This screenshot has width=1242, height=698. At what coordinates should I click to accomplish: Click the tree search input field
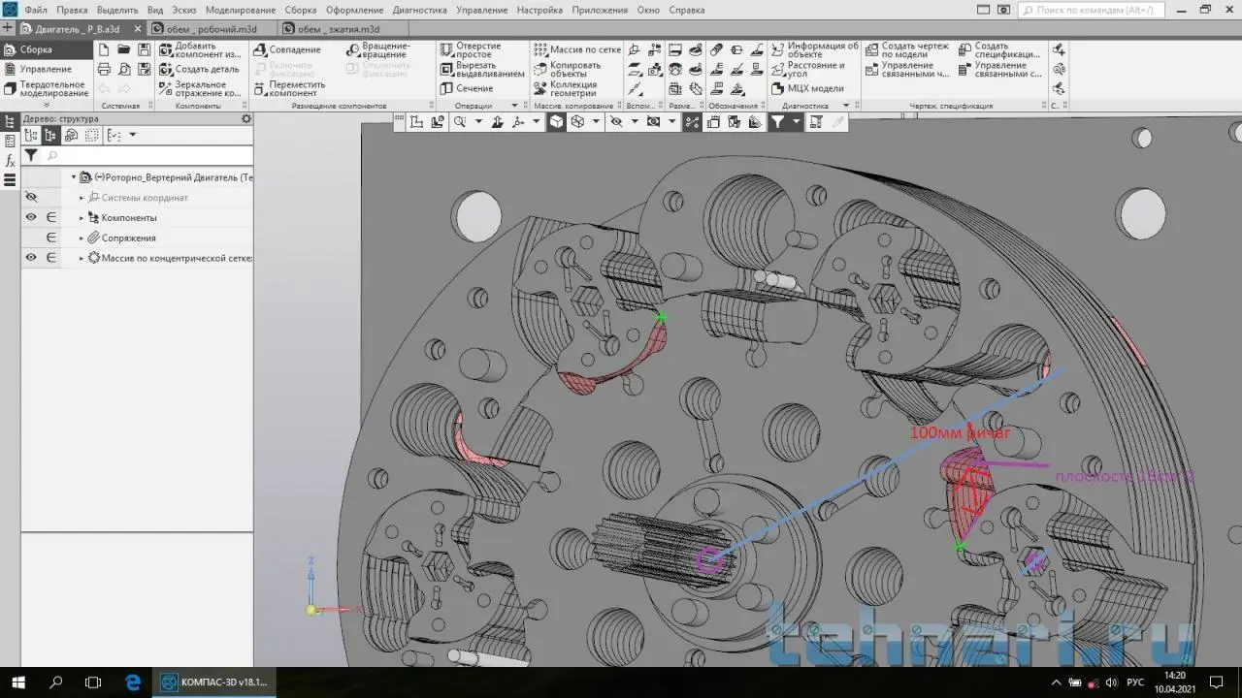146,156
